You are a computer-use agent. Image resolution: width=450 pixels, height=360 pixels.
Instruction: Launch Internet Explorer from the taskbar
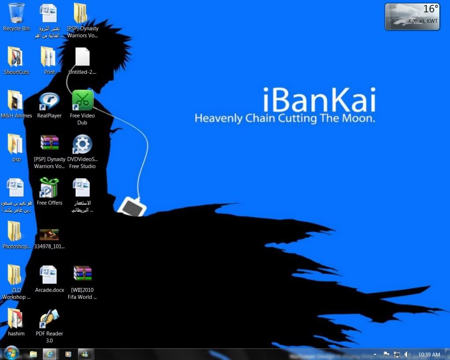click(x=49, y=354)
